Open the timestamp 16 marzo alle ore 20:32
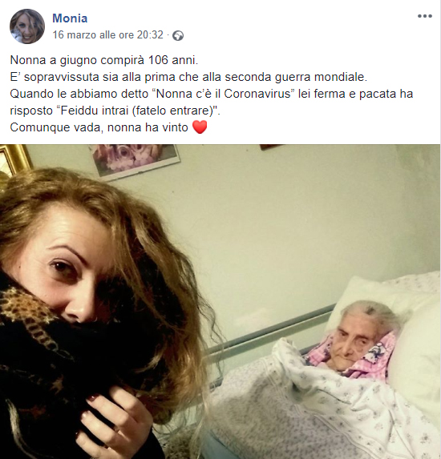The width and height of the screenshot is (441, 459). [x=107, y=34]
